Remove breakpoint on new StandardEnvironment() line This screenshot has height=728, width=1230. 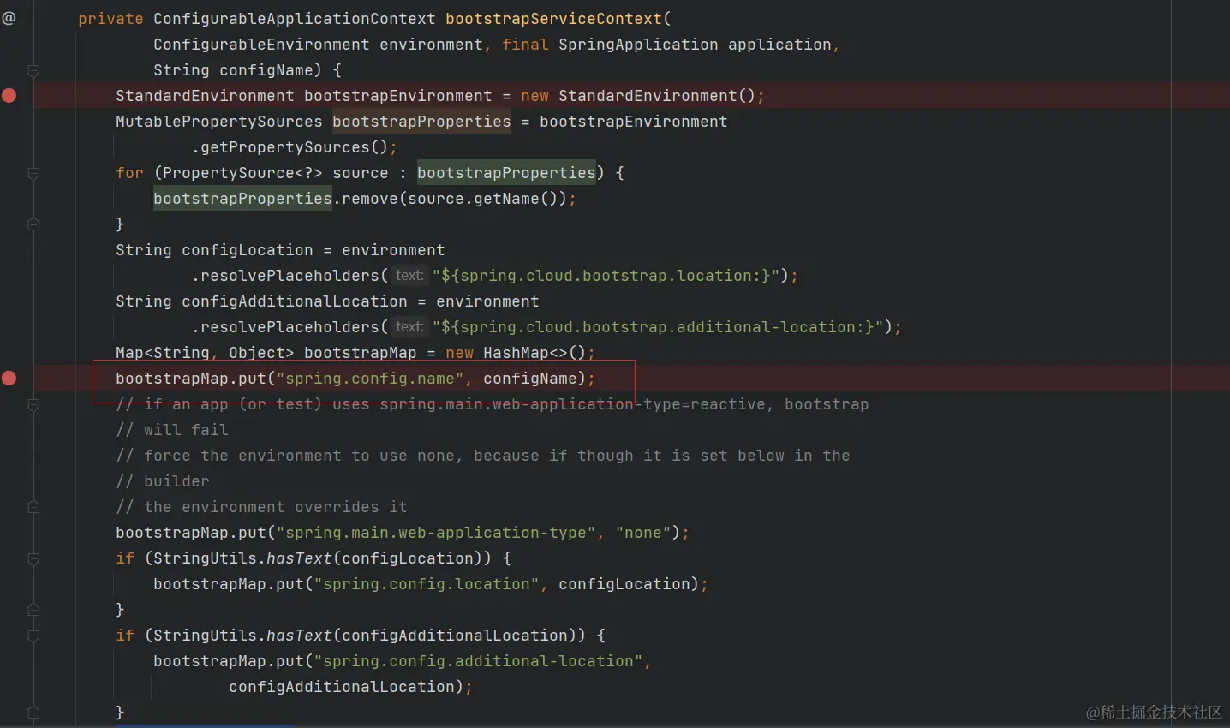coord(9,95)
